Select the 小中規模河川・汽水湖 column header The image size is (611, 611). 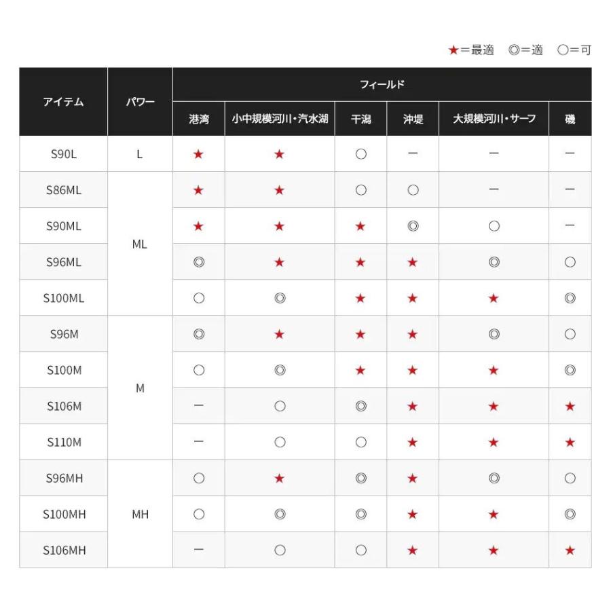[279, 118]
